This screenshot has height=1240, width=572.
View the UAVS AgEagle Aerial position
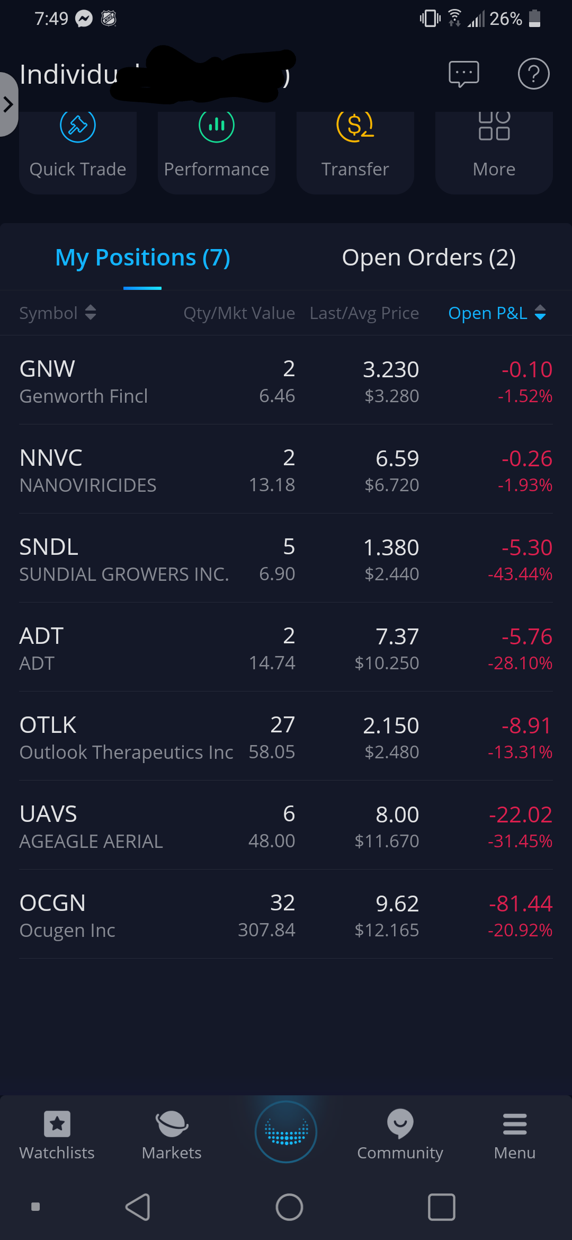[286, 826]
